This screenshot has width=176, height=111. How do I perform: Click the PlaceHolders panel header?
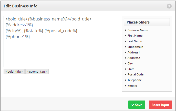point(147,22)
